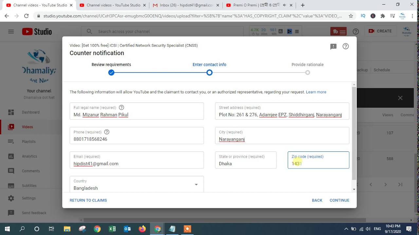Click the Full legal name field
The image size is (419, 235).
click(x=137, y=111)
